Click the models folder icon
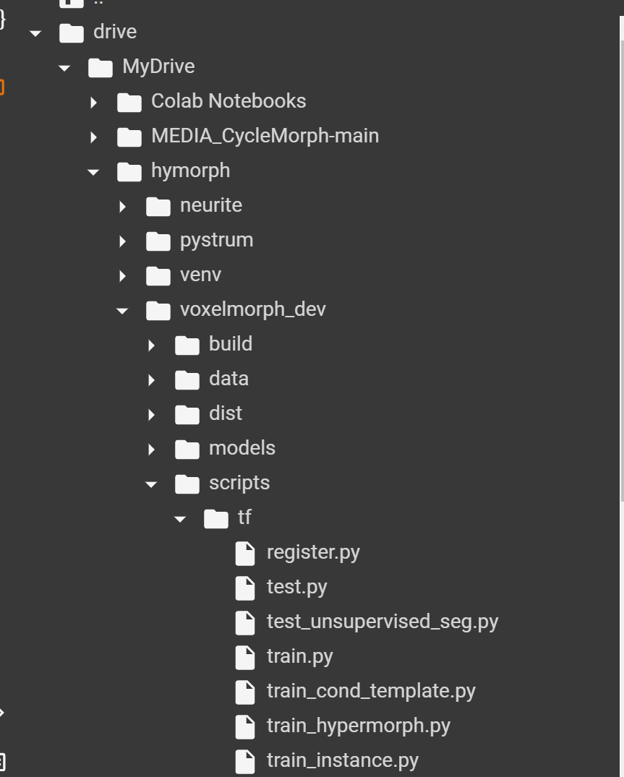Image resolution: width=624 pixels, height=777 pixels. [187, 449]
